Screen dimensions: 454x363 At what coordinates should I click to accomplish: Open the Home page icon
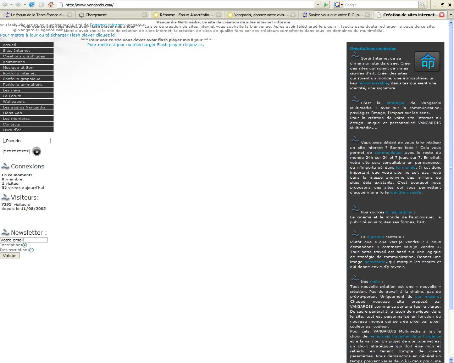click(51, 5)
